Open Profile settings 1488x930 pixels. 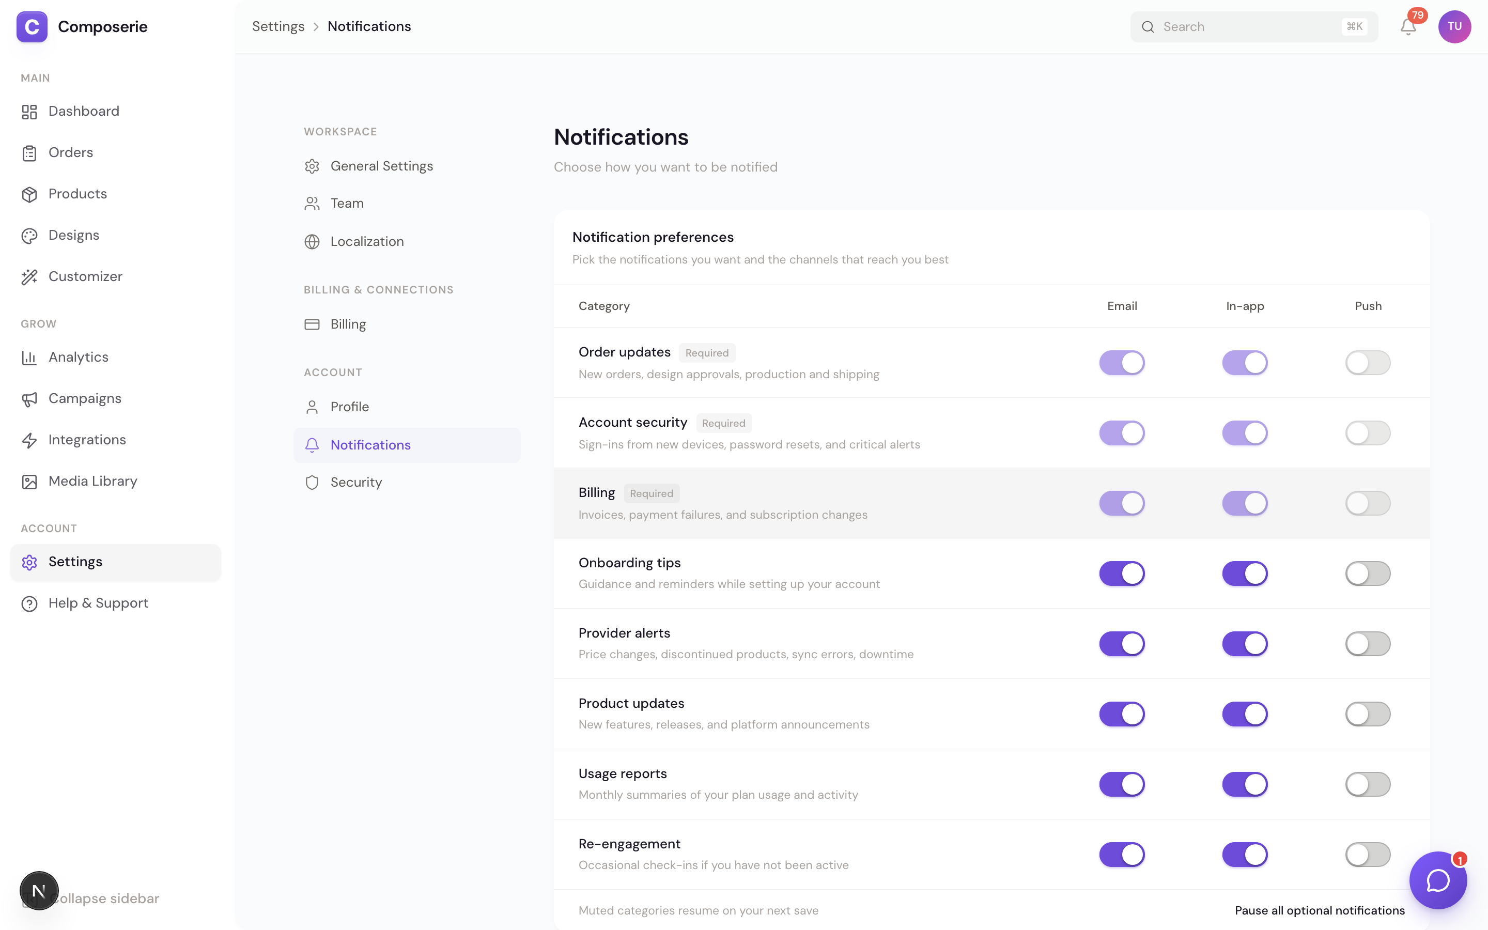tap(407, 407)
